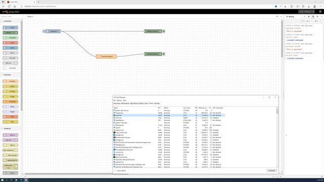Focus the filter nodes search field
The width and height of the screenshot is (324, 182).
(x=10, y=17)
